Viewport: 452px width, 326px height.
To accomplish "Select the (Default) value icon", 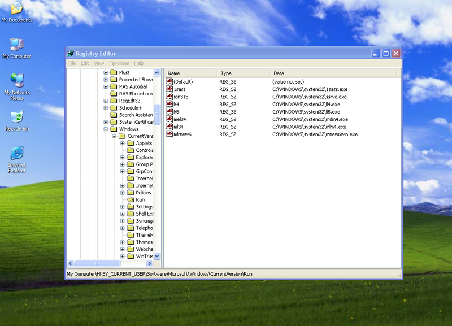I will pyautogui.click(x=169, y=82).
